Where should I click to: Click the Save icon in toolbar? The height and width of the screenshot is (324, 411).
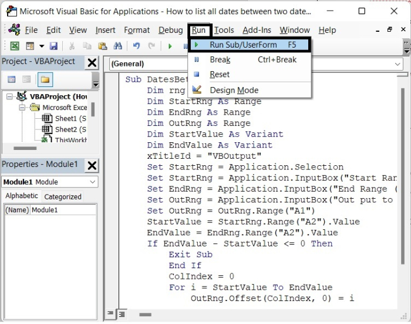(x=53, y=46)
